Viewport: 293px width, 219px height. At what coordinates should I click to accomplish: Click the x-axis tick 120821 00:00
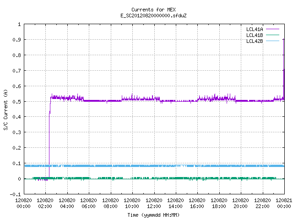[x=284, y=203]
